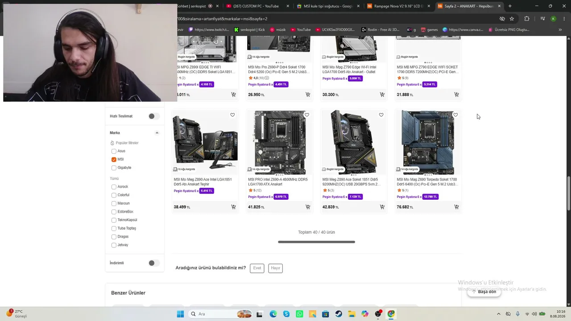Show more bookmarks with the overflow chevron
The width and height of the screenshot is (571, 321).
560,30
